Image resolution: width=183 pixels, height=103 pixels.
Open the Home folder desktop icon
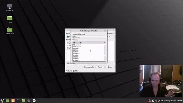10,19
